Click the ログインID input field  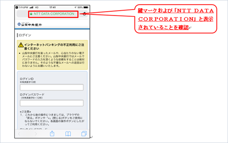52,88
